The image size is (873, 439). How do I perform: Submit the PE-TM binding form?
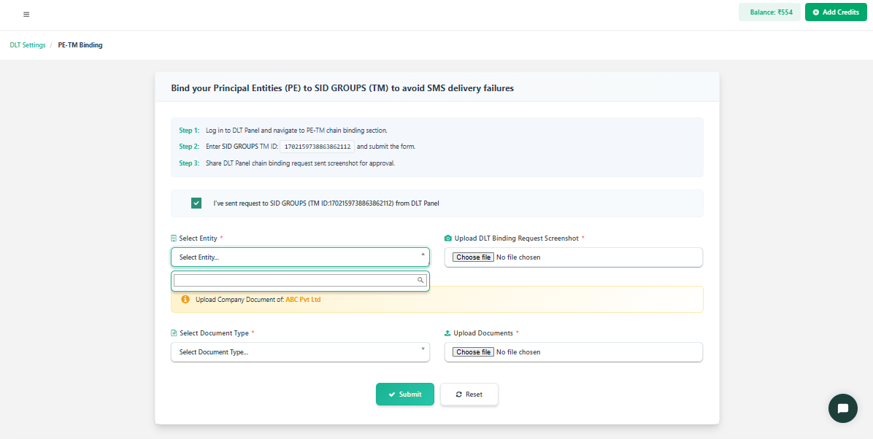tap(404, 395)
